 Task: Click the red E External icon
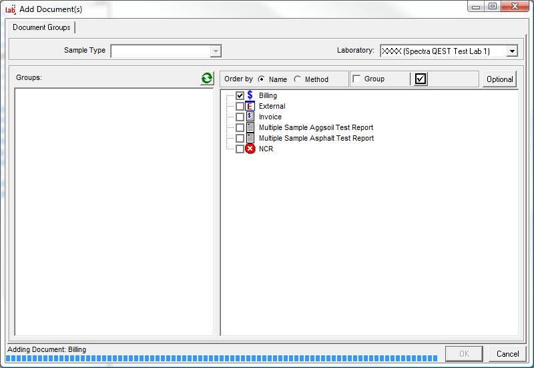tap(250, 106)
